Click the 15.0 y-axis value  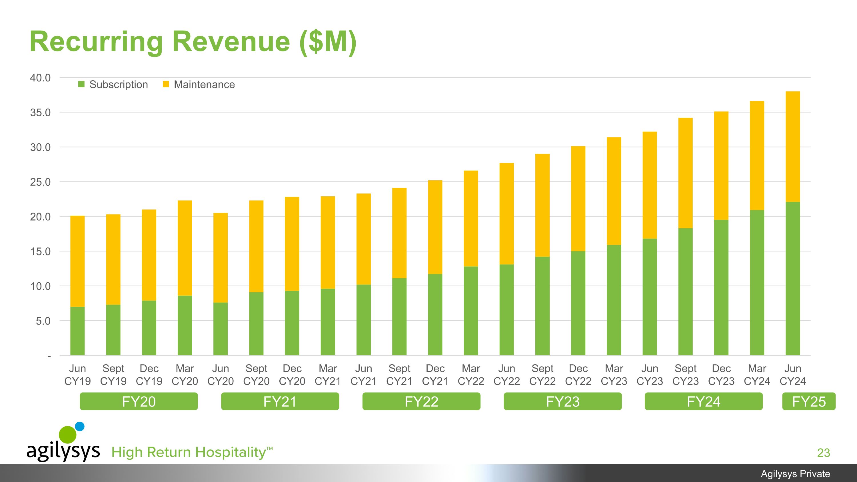coord(40,251)
